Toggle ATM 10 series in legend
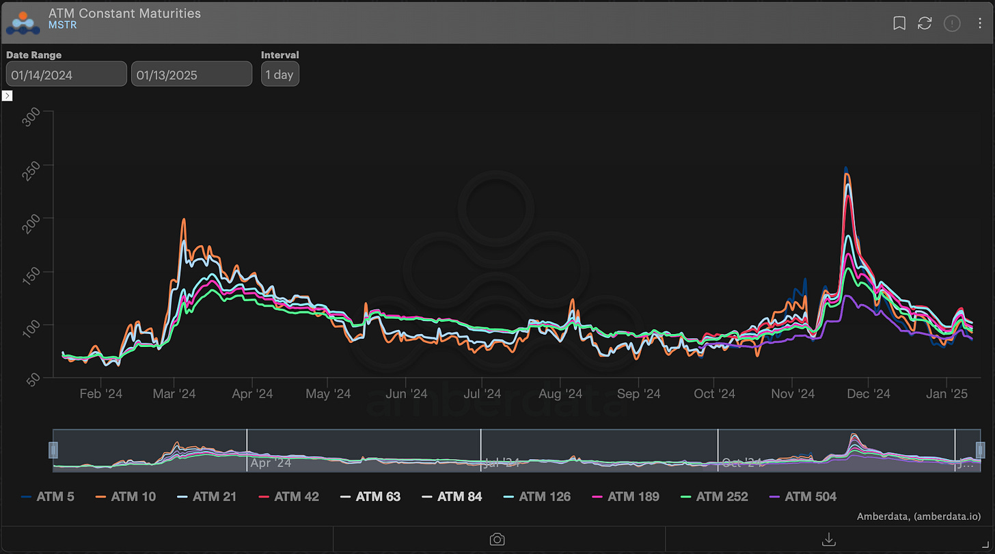This screenshot has height=554, width=995. point(125,497)
